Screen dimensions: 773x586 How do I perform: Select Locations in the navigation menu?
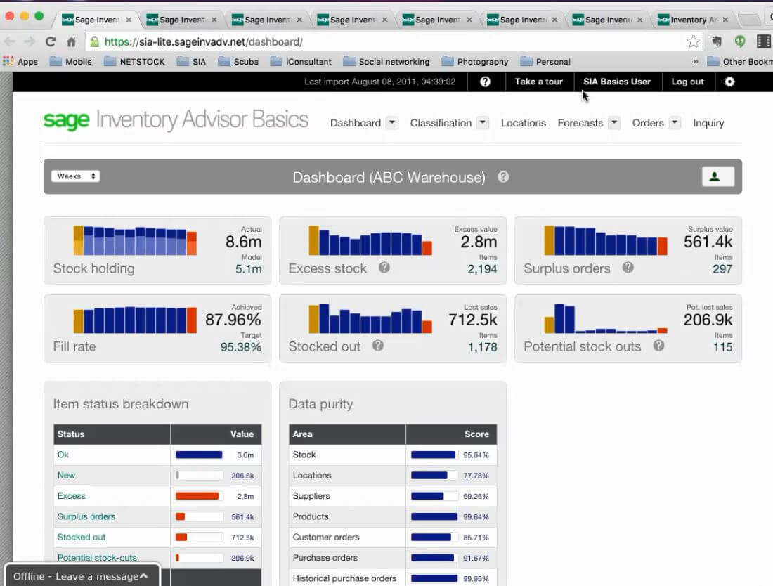pos(523,122)
